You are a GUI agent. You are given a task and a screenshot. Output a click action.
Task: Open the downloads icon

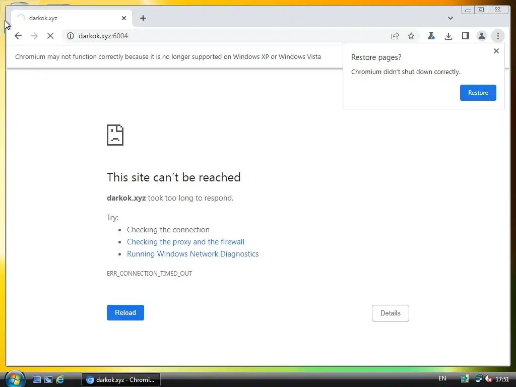coord(448,36)
